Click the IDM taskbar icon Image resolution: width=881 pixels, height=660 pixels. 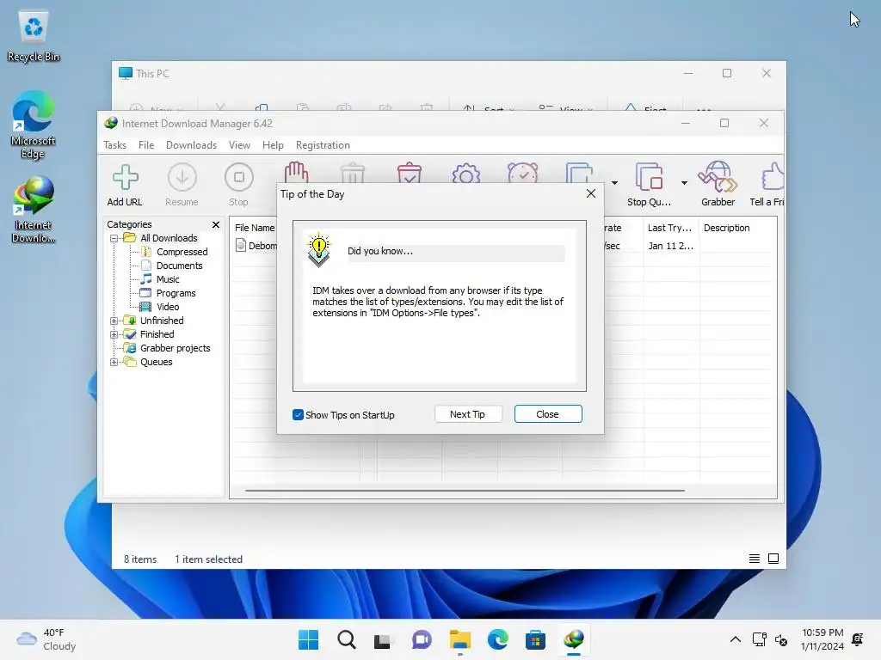574,639
